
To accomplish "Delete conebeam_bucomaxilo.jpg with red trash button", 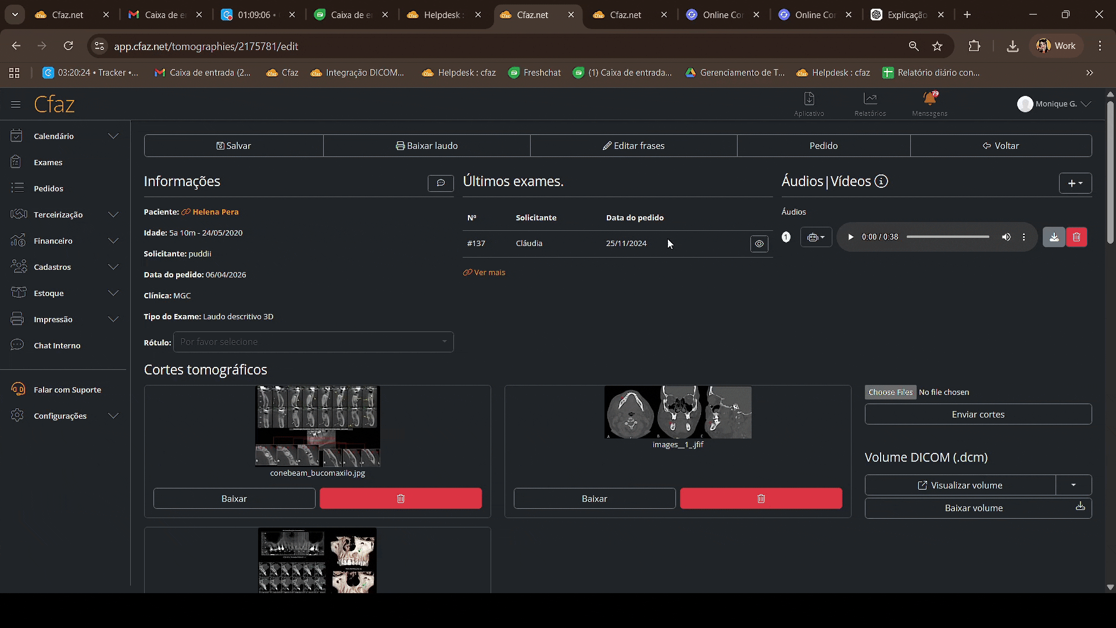I will click(400, 499).
